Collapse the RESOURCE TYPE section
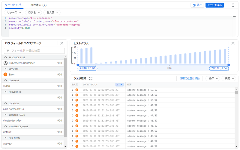The height and width of the screenshot is (150, 240). (x=6, y=57)
